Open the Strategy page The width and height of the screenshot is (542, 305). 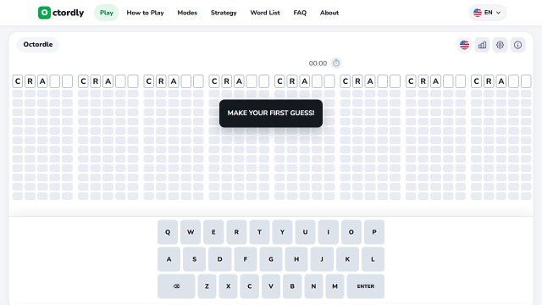224,13
